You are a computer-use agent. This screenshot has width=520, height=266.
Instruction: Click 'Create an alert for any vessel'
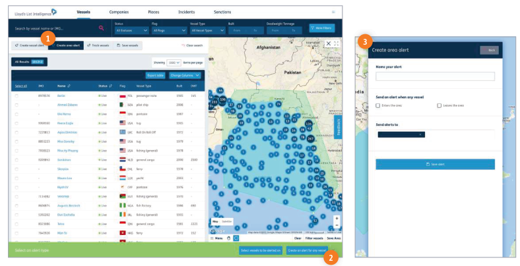tap(307, 250)
